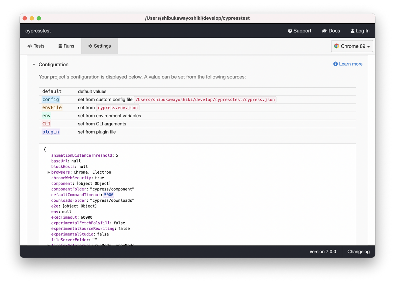
Task: Switch to the Tests tab
Action: (36, 46)
